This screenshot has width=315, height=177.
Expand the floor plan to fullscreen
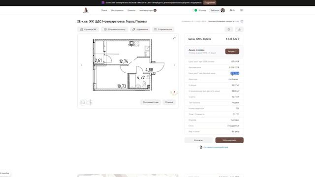pos(174,38)
